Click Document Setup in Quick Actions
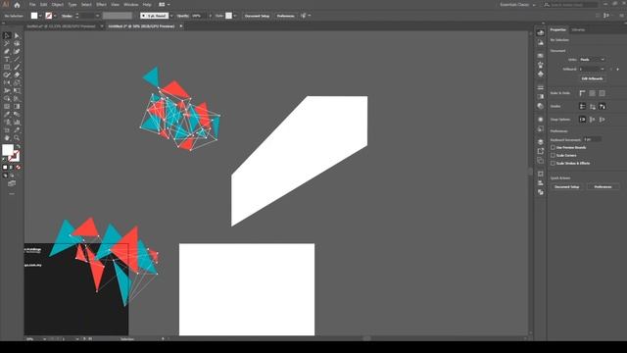Screen dimensions: 627x353 pyautogui.click(x=566, y=187)
